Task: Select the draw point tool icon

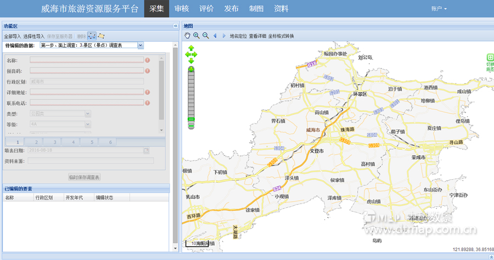Action: [x=92, y=36]
